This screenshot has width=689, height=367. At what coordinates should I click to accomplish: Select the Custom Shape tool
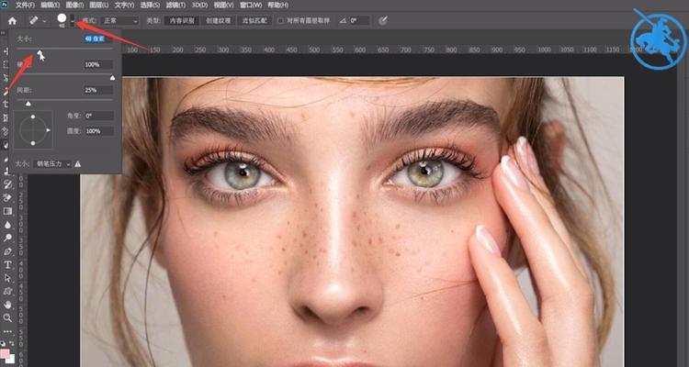[x=7, y=291]
